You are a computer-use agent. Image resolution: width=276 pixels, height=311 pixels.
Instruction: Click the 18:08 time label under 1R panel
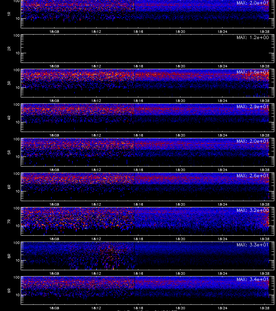pos(54,31)
